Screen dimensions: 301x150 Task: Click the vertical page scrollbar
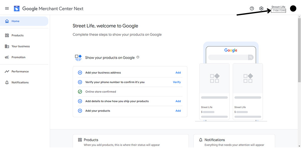pyautogui.click(x=299, y=50)
